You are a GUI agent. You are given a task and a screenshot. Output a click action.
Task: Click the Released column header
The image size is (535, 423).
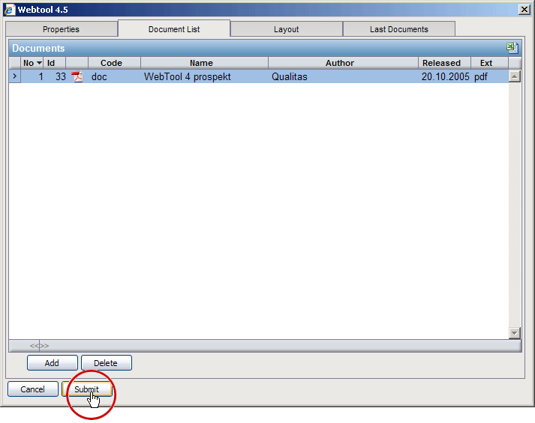441,63
